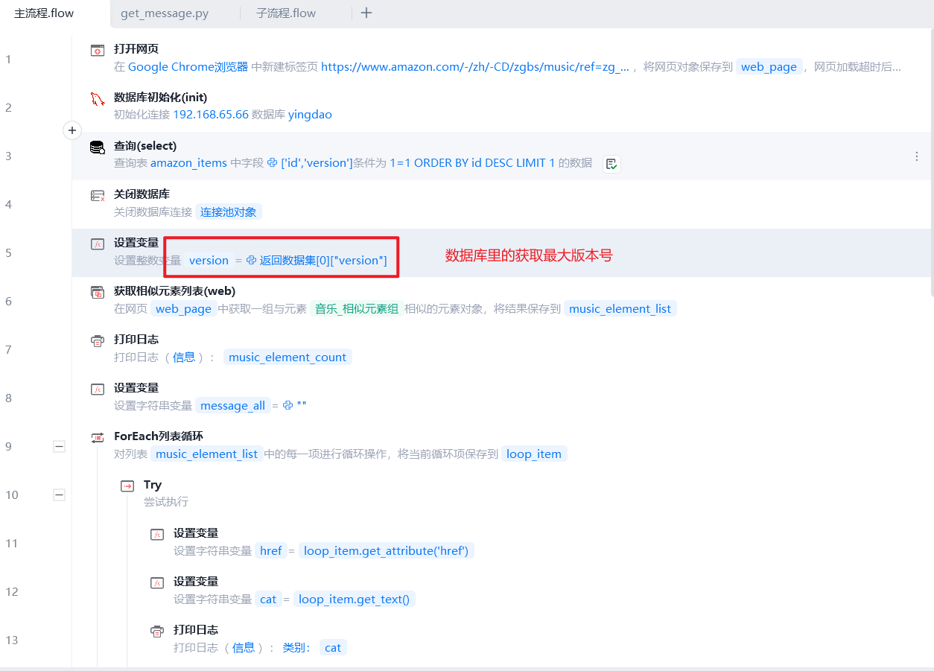Click the get similar elements icon
934x671 pixels.
coord(98,292)
